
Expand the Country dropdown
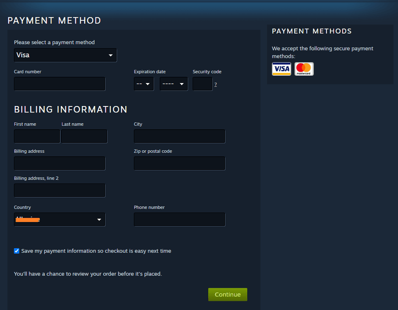point(60,220)
